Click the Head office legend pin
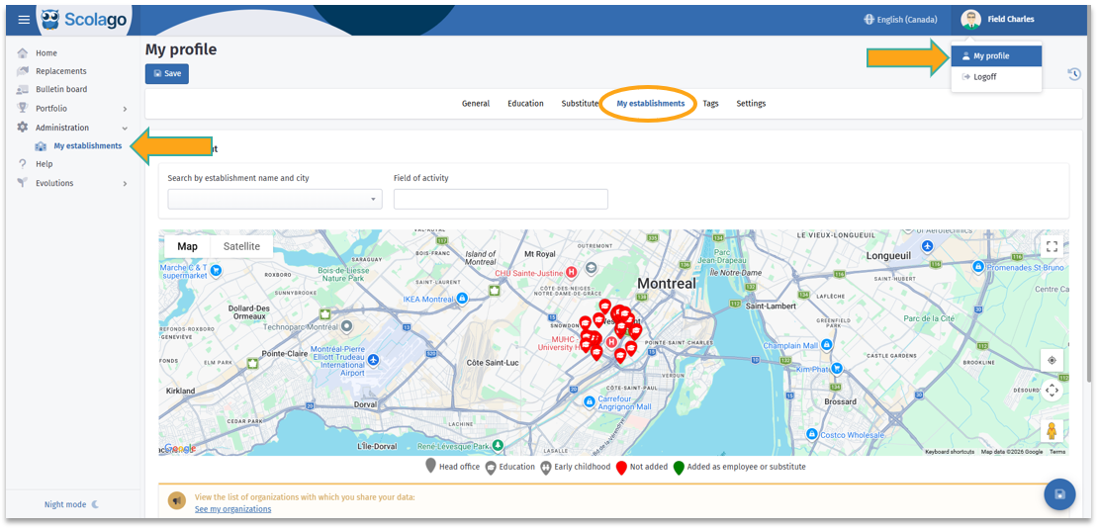1098x528 pixels. pyautogui.click(x=430, y=467)
